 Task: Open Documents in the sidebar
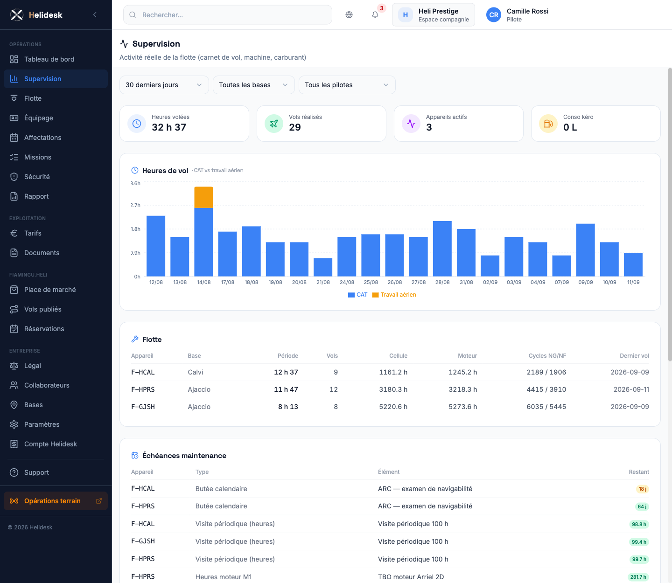point(56,253)
